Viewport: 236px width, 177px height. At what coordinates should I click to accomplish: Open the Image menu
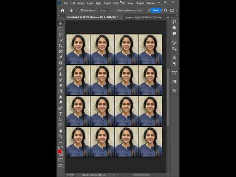81,3
